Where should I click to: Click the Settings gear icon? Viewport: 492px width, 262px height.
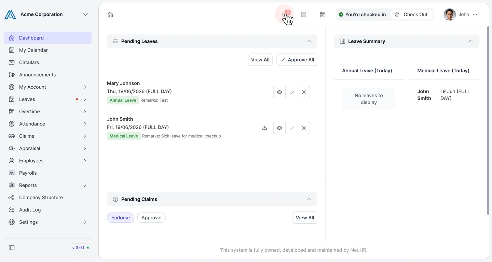point(12,222)
